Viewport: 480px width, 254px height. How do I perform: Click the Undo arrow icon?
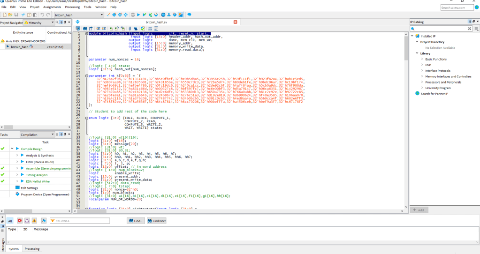point(42,15)
